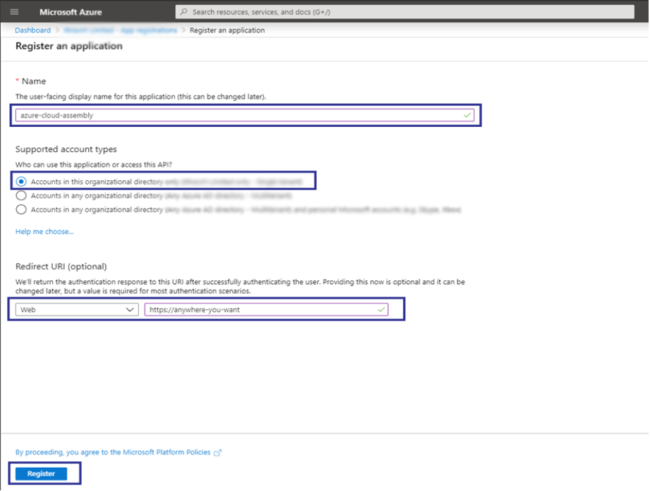Viewport: 650px width, 491px height.
Task: Click the green checkmark in Name field
Action: [467, 116]
